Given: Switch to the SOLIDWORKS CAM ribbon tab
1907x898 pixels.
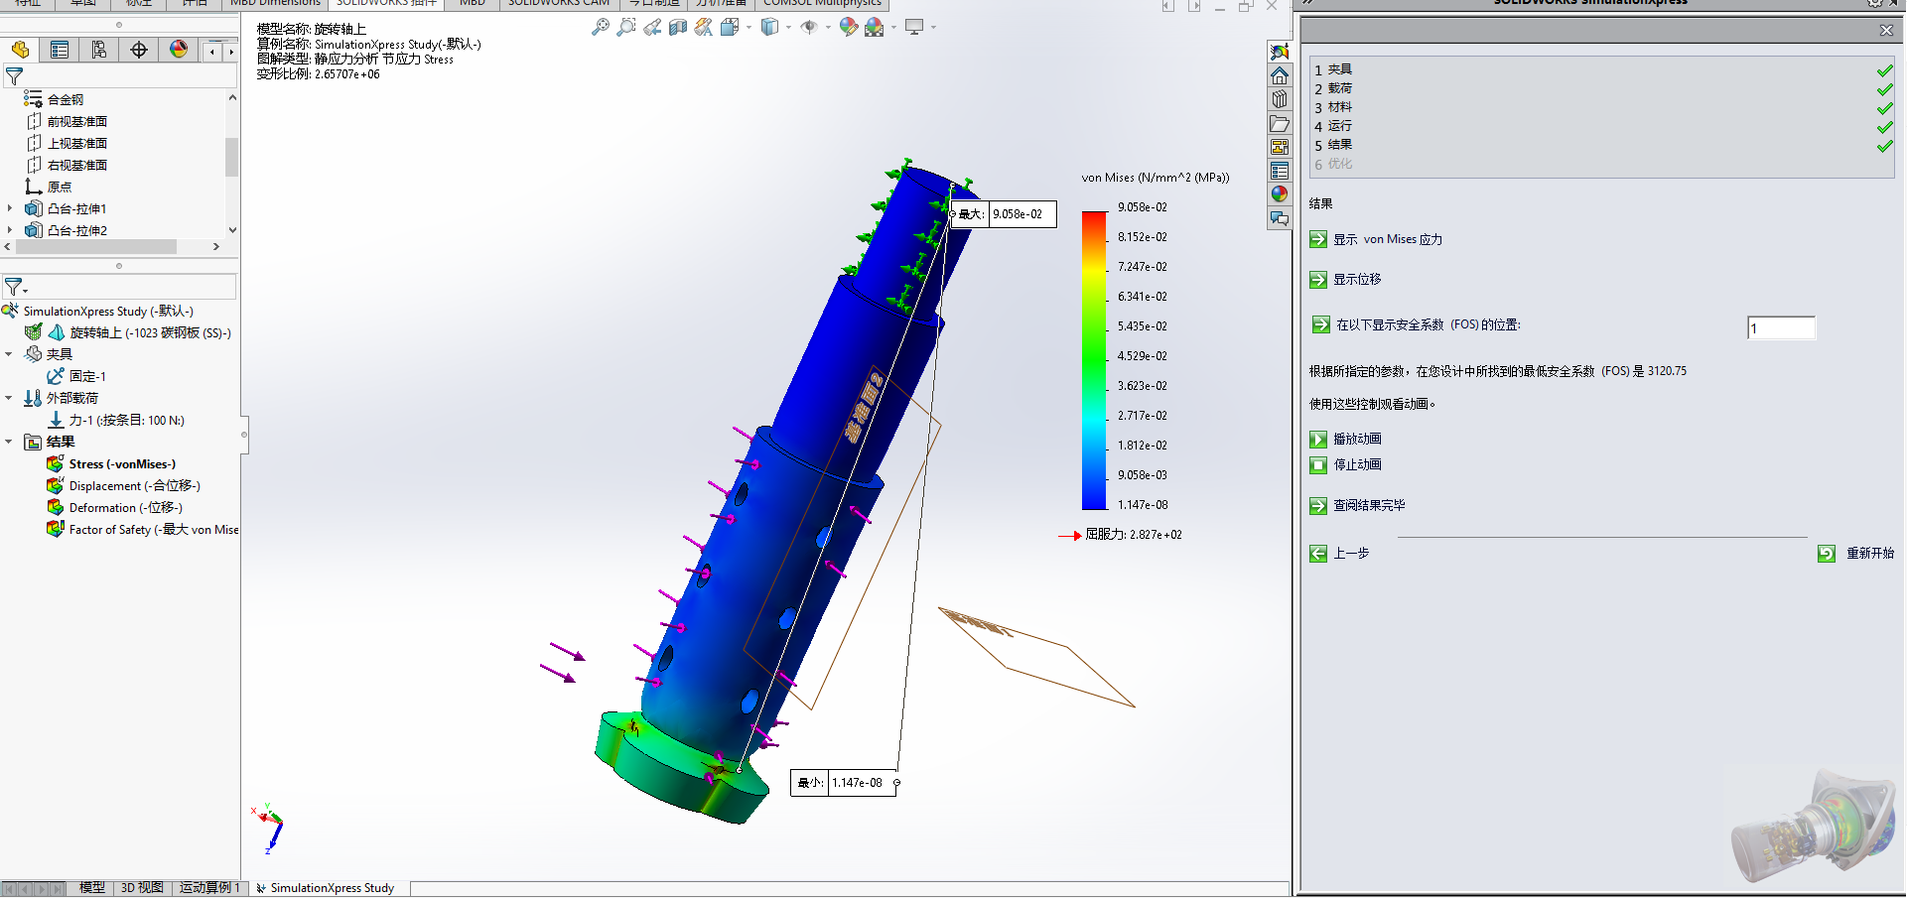Looking at the screenshot, I should point(558,3).
